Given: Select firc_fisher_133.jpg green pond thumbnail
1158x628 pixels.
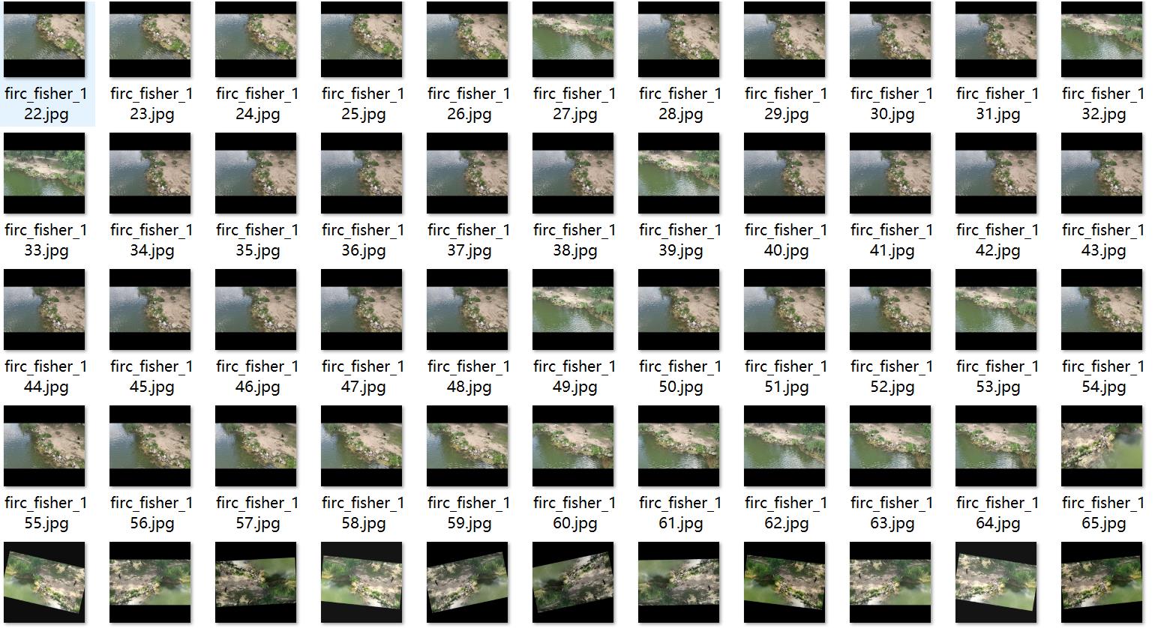Looking at the screenshot, I should click(x=44, y=173).
